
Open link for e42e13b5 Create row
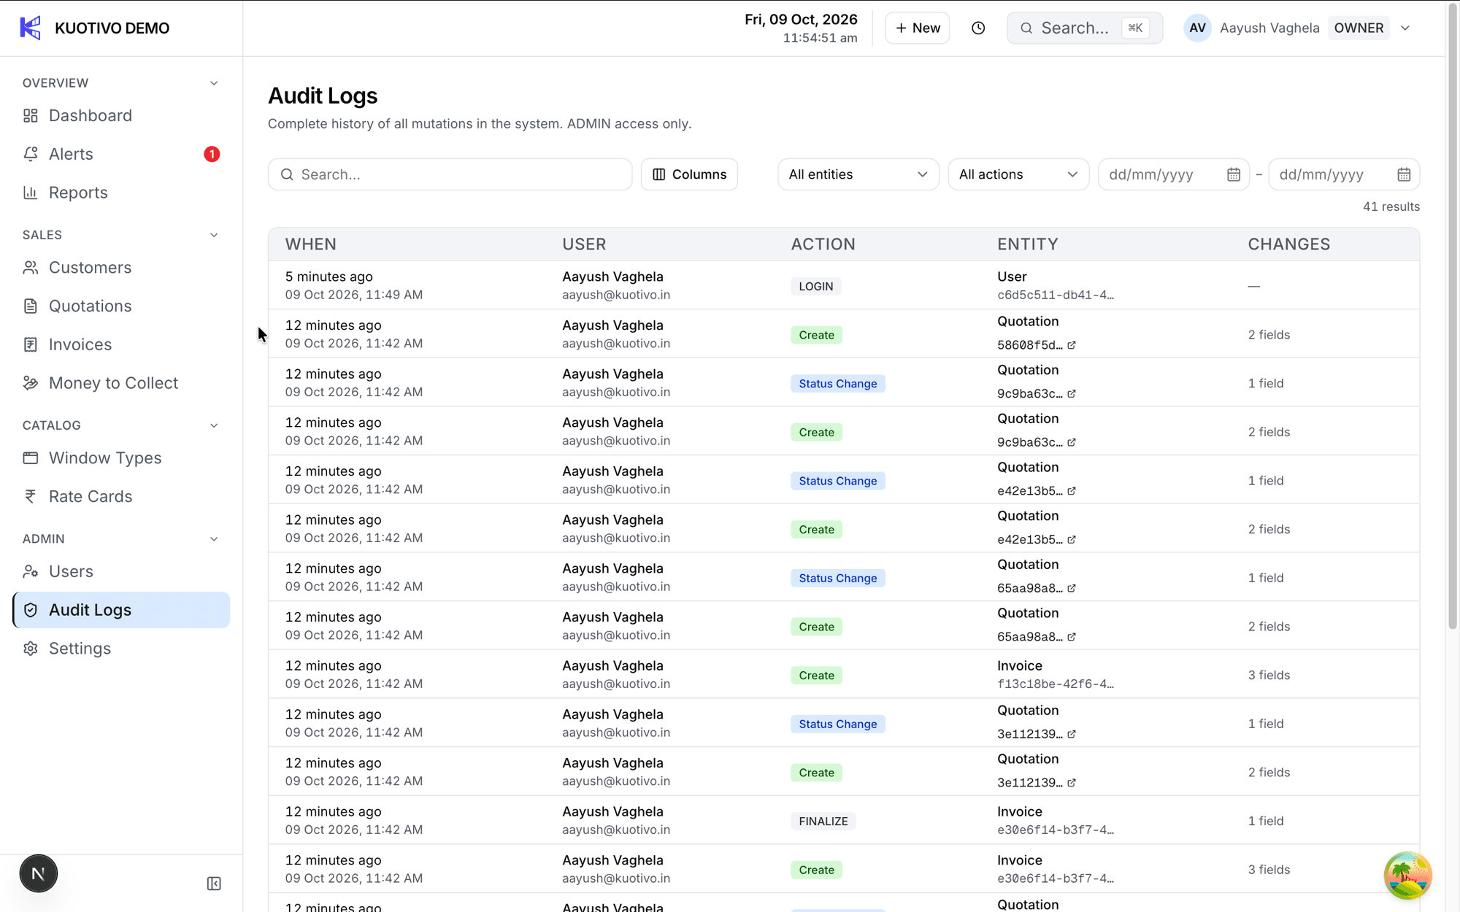(x=1072, y=539)
